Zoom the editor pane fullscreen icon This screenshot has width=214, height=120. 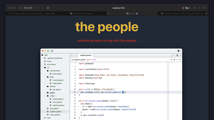click(x=180, y=55)
